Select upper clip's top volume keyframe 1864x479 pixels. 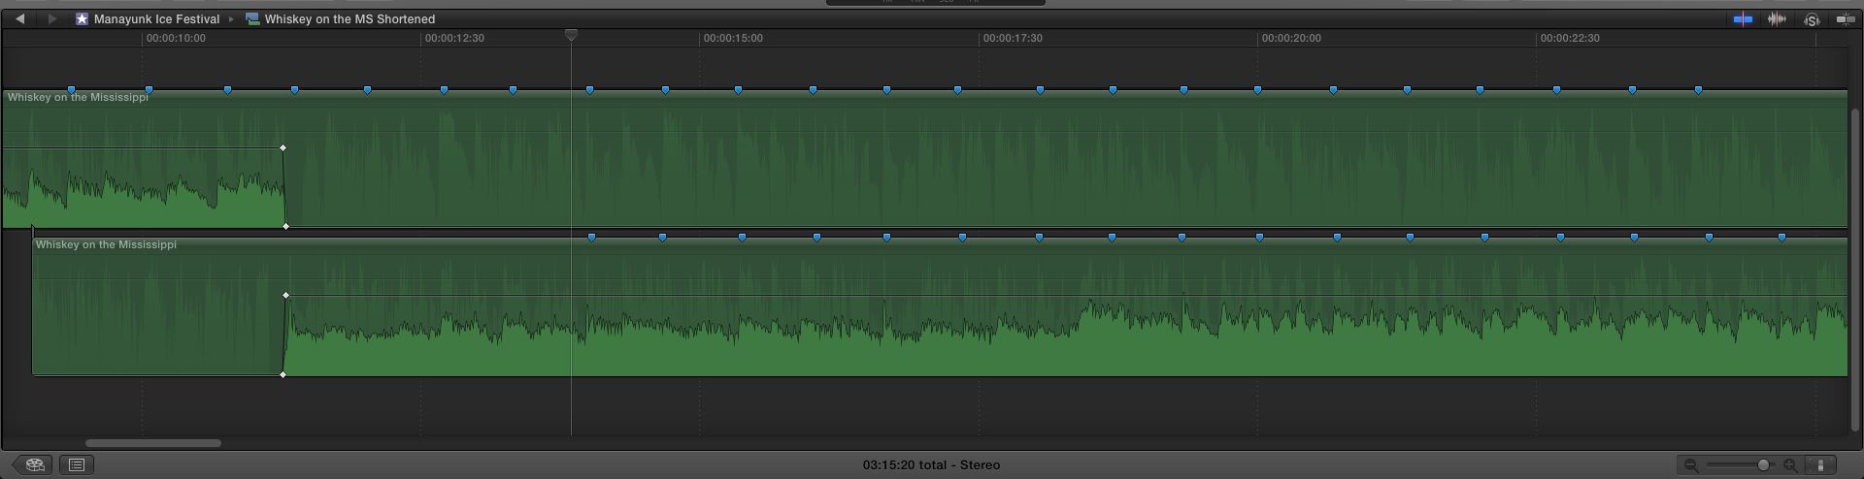click(283, 148)
